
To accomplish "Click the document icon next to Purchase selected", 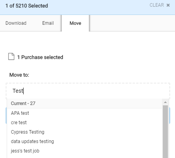I will coord(11,57).
